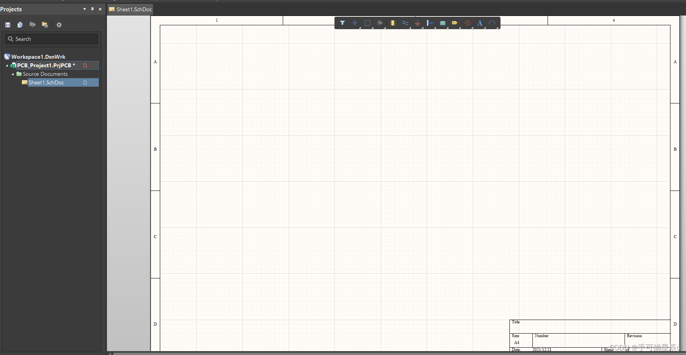Switch to the Sheet1.SchDoc document tab
This screenshot has height=355, width=686.
pyautogui.click(x=130, y=9)
